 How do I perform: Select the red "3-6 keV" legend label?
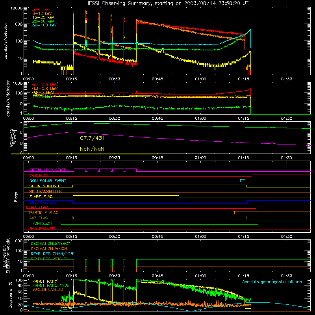tap(41, 9)
